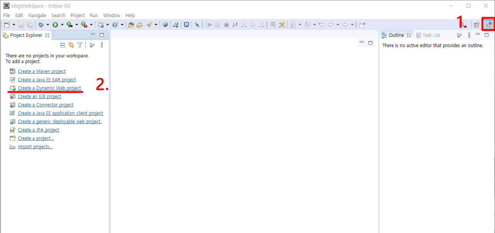
Task: Open the Back history dropdown arrow
Action: click(338, 25)
